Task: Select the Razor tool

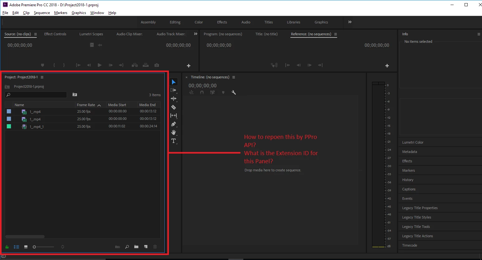Action: 174,107
